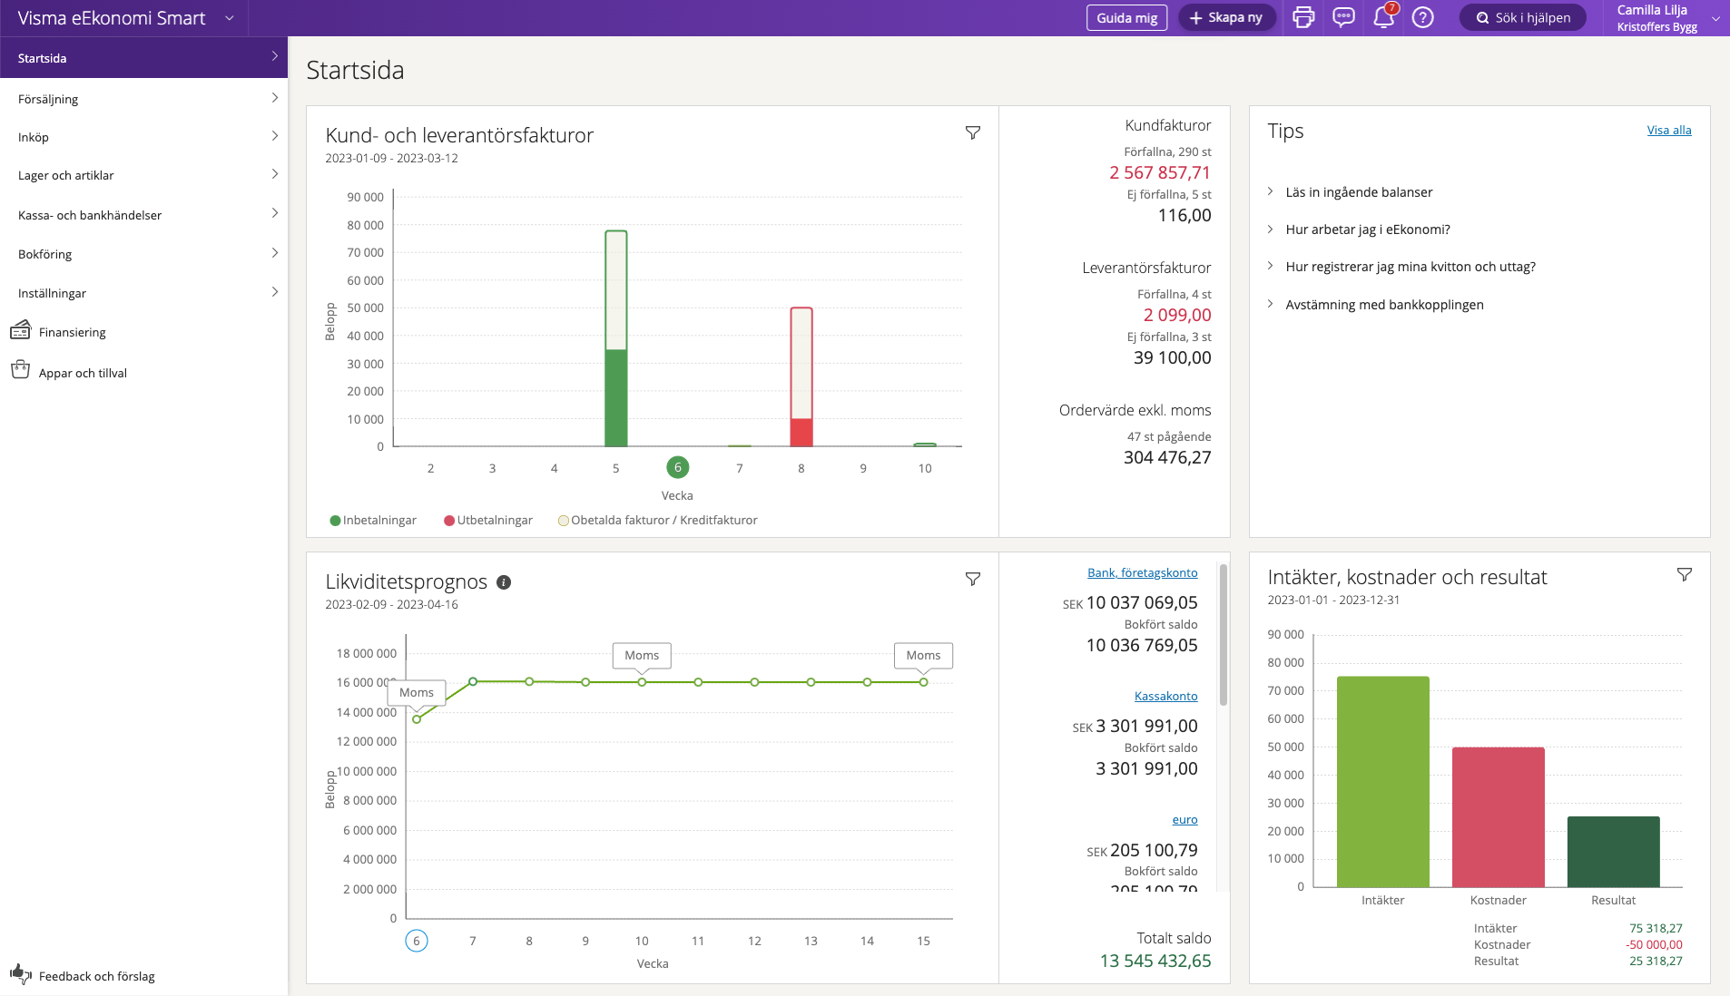Open the printer icon in the top bar
Screen dimensions: 1730x996
tap(1303, 17)
